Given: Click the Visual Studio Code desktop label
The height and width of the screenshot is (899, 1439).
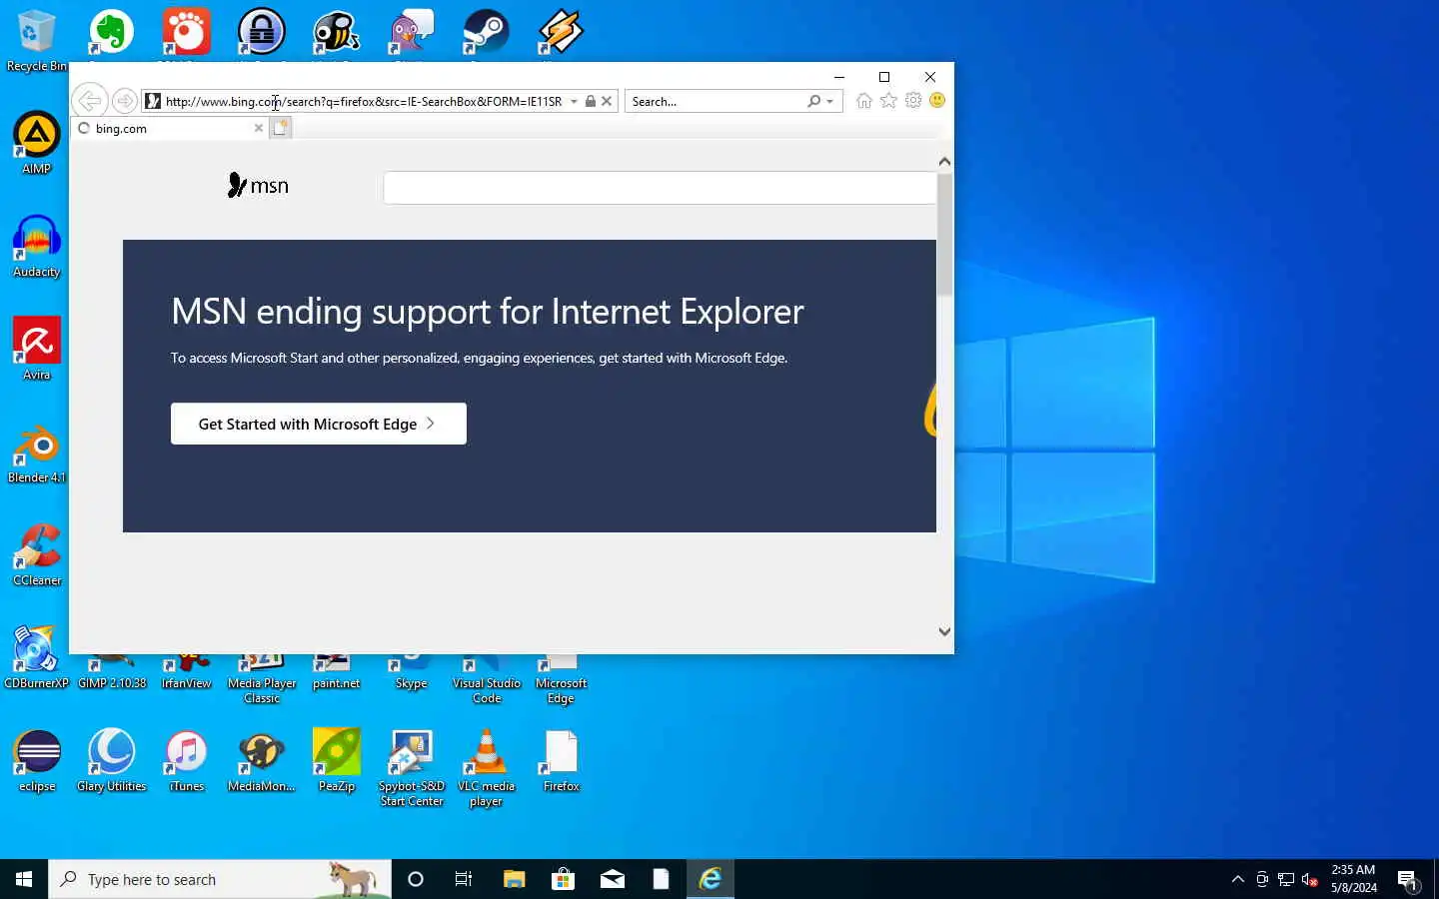Looking at the screenshot, I should pyautogui.click(x=487, y=690).
